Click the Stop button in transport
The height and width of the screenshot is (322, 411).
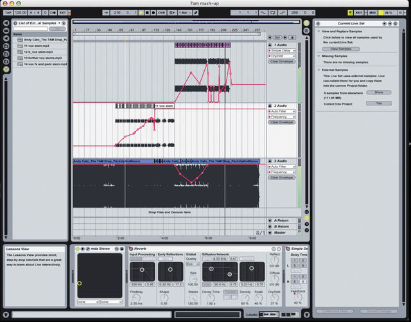click(147, 13)
